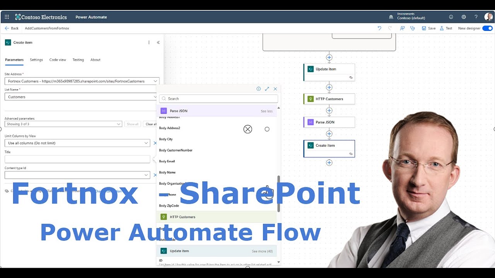Open the Content type Id dropdown
The image size is (495, 278).
point(77,175)
